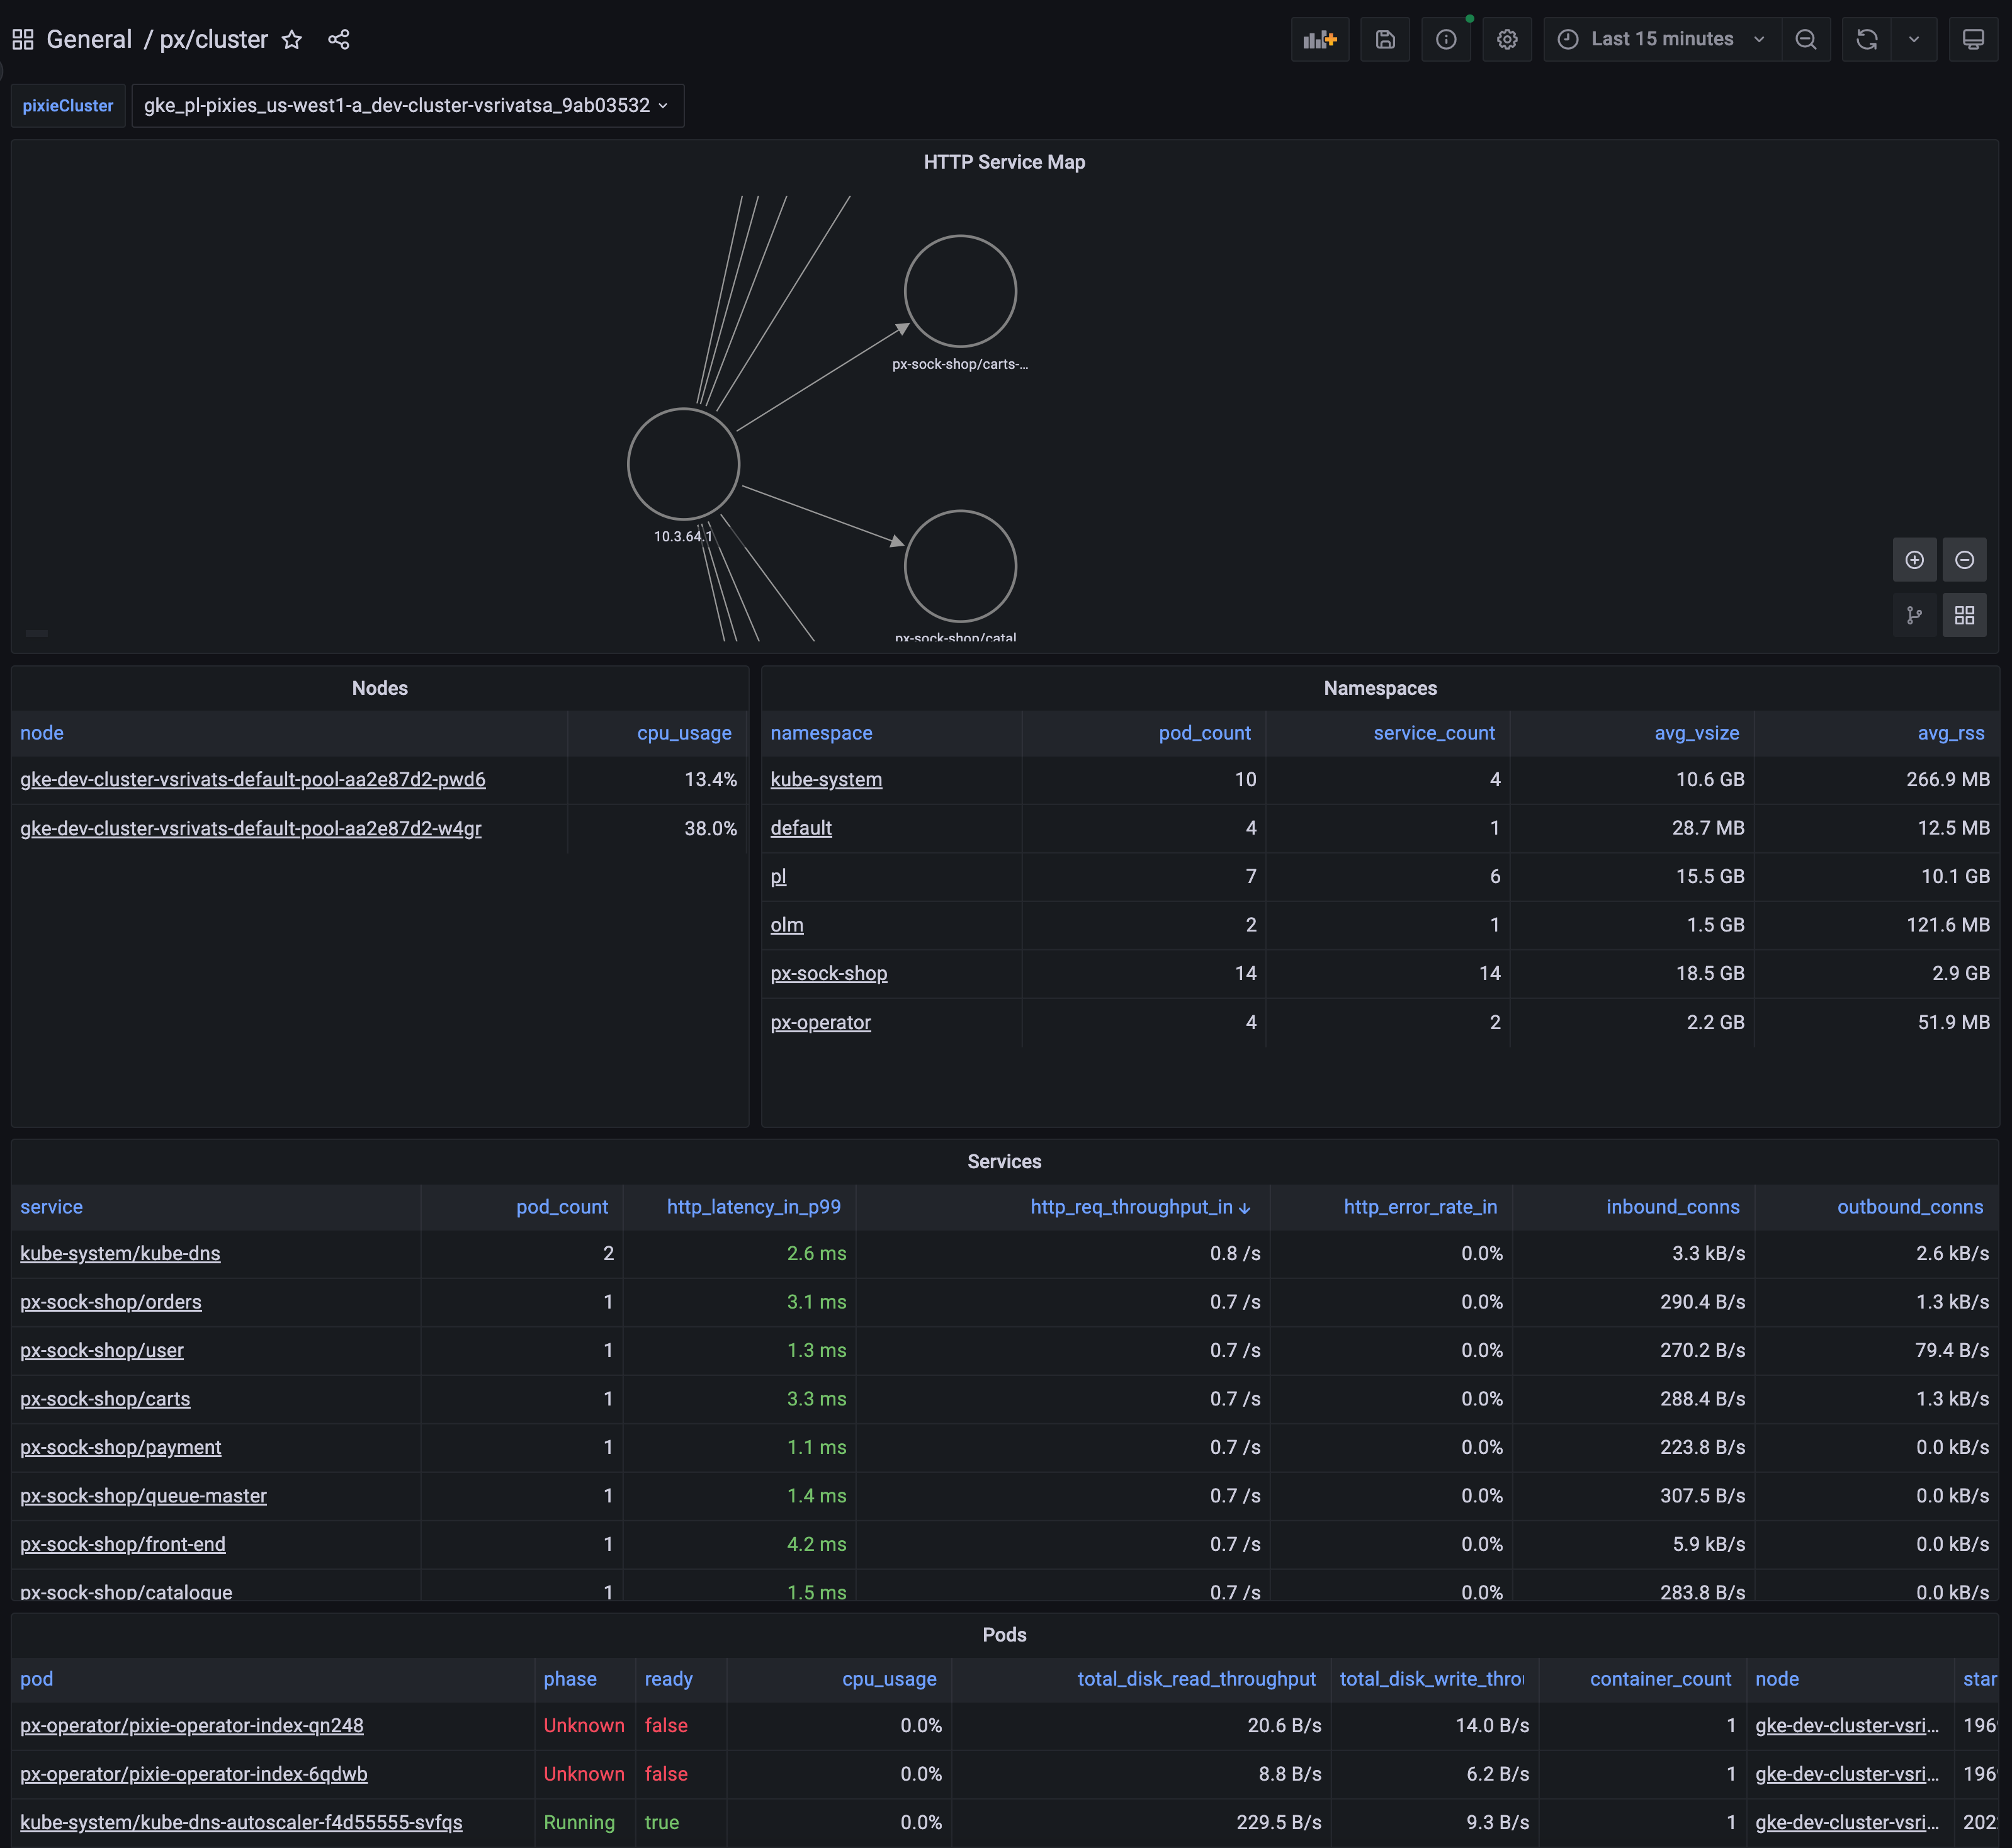Click the Add panel icon
The image size is (2012, 1848).
pyautogui.click(x=1319, y=39)
